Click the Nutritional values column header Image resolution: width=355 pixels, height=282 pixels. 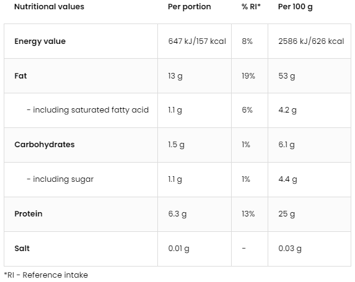[49, 7]
